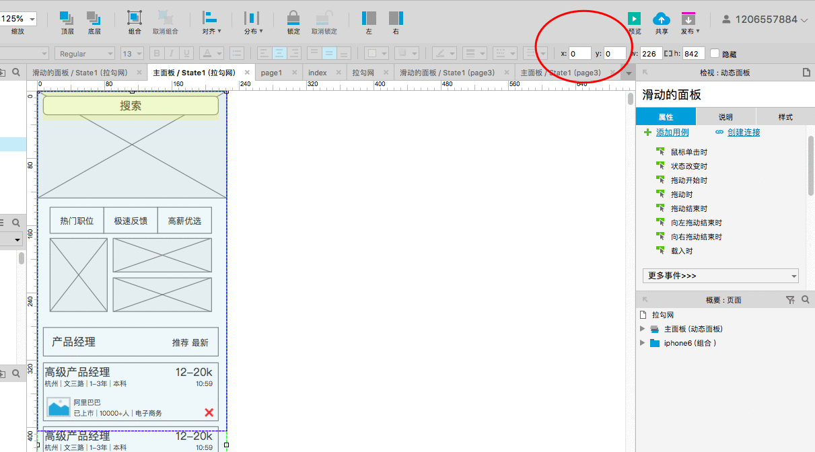Open the Regular font style dropdown
This screenshot has height=452, width=815.
[85, 53]
